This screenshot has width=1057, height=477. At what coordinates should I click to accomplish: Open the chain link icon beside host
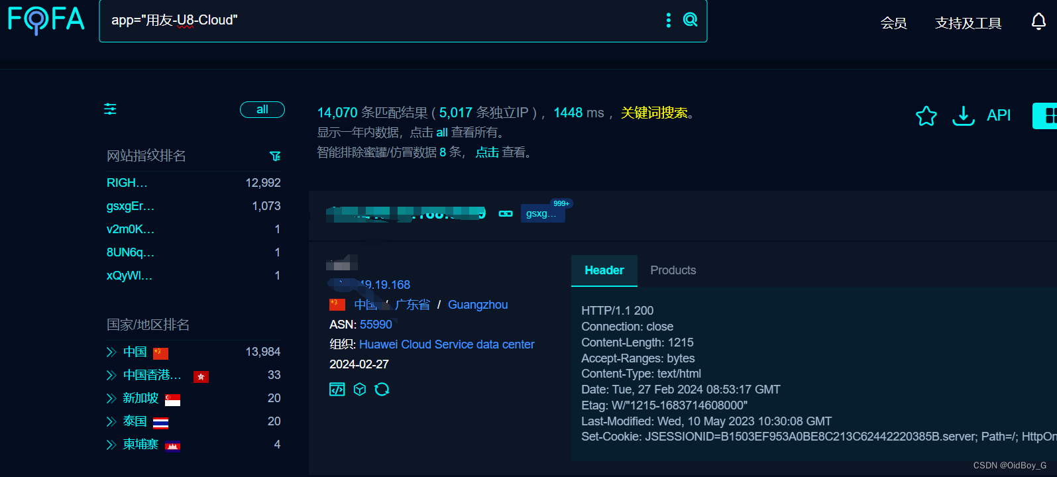pos(506,213)
